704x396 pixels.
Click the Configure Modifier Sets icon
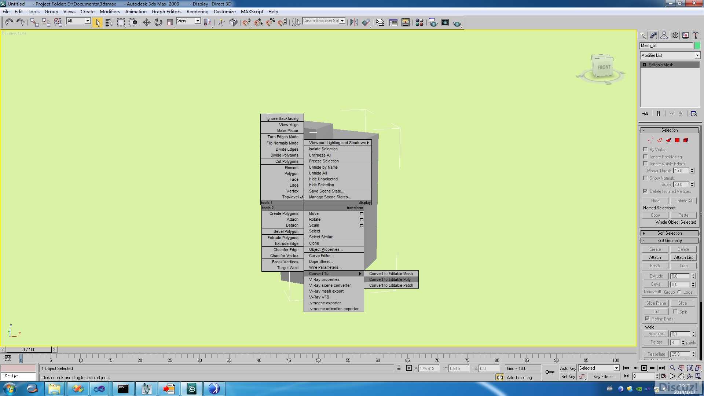(x=694, y=114)
